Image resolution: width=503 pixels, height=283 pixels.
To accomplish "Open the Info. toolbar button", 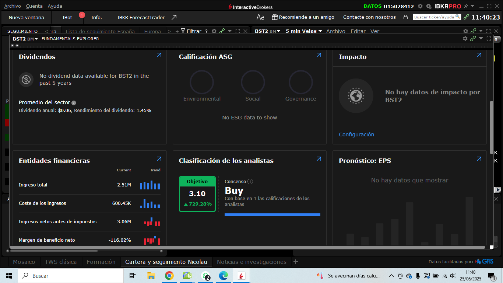I will pyautogui.click(x=96, y=17).
